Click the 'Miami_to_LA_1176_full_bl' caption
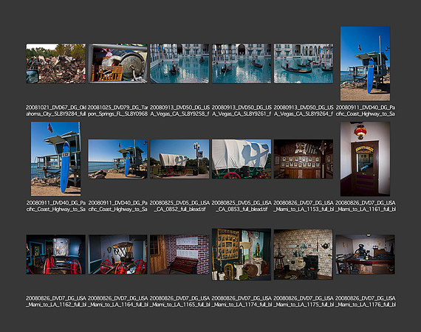The width and height of the screenshot is (421, 332). (365, 302)
